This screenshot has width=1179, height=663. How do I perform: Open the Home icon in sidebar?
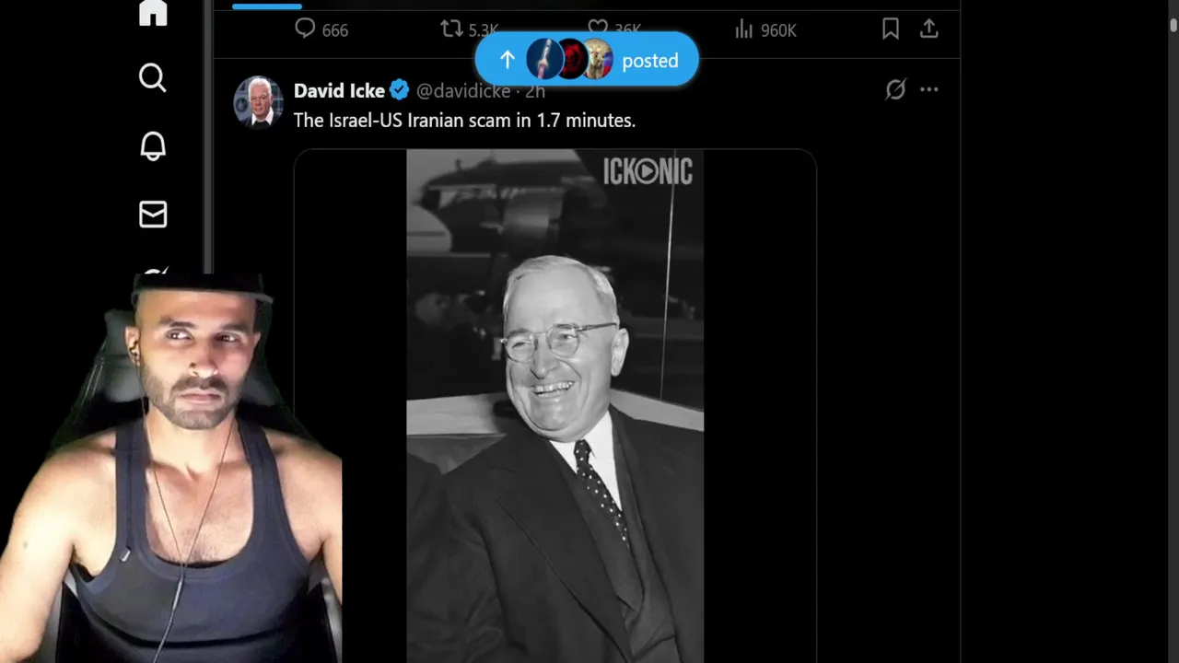coord(153,13)
